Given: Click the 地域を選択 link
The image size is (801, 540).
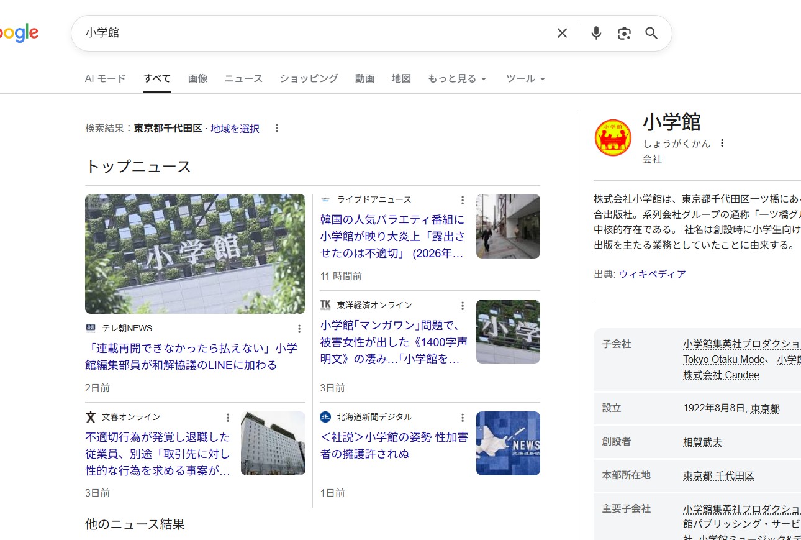Looking at the screenshot, I should click(x=235, y=129).
